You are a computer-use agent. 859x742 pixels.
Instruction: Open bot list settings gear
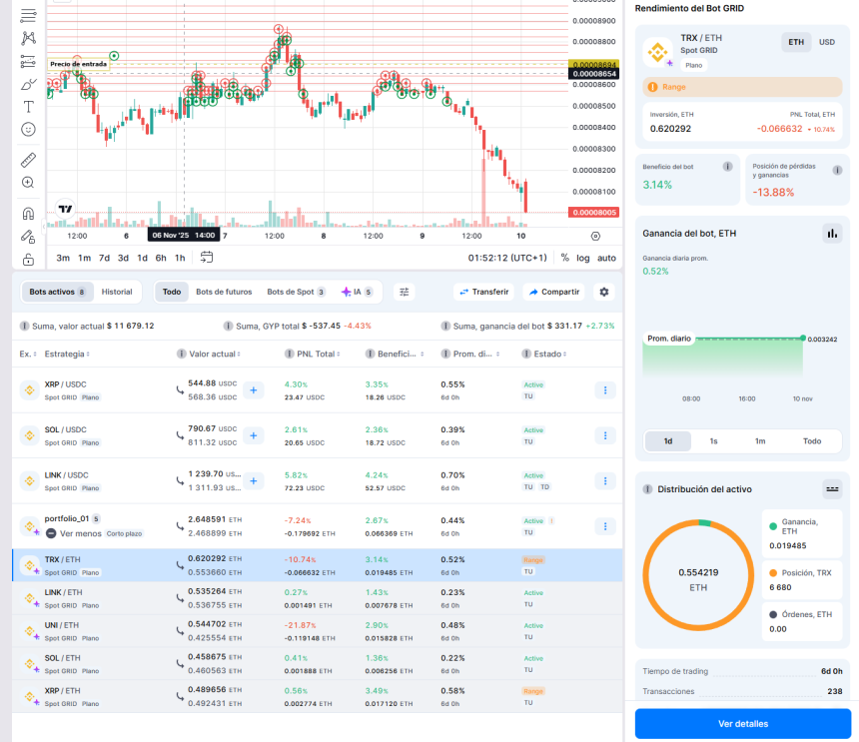(604, 292)
